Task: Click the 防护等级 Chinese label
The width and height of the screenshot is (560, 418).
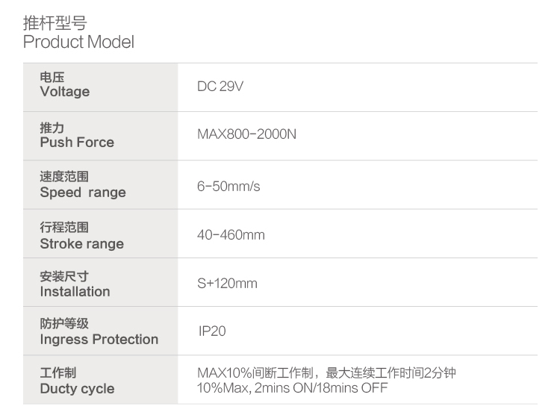Action: [64, 324]
